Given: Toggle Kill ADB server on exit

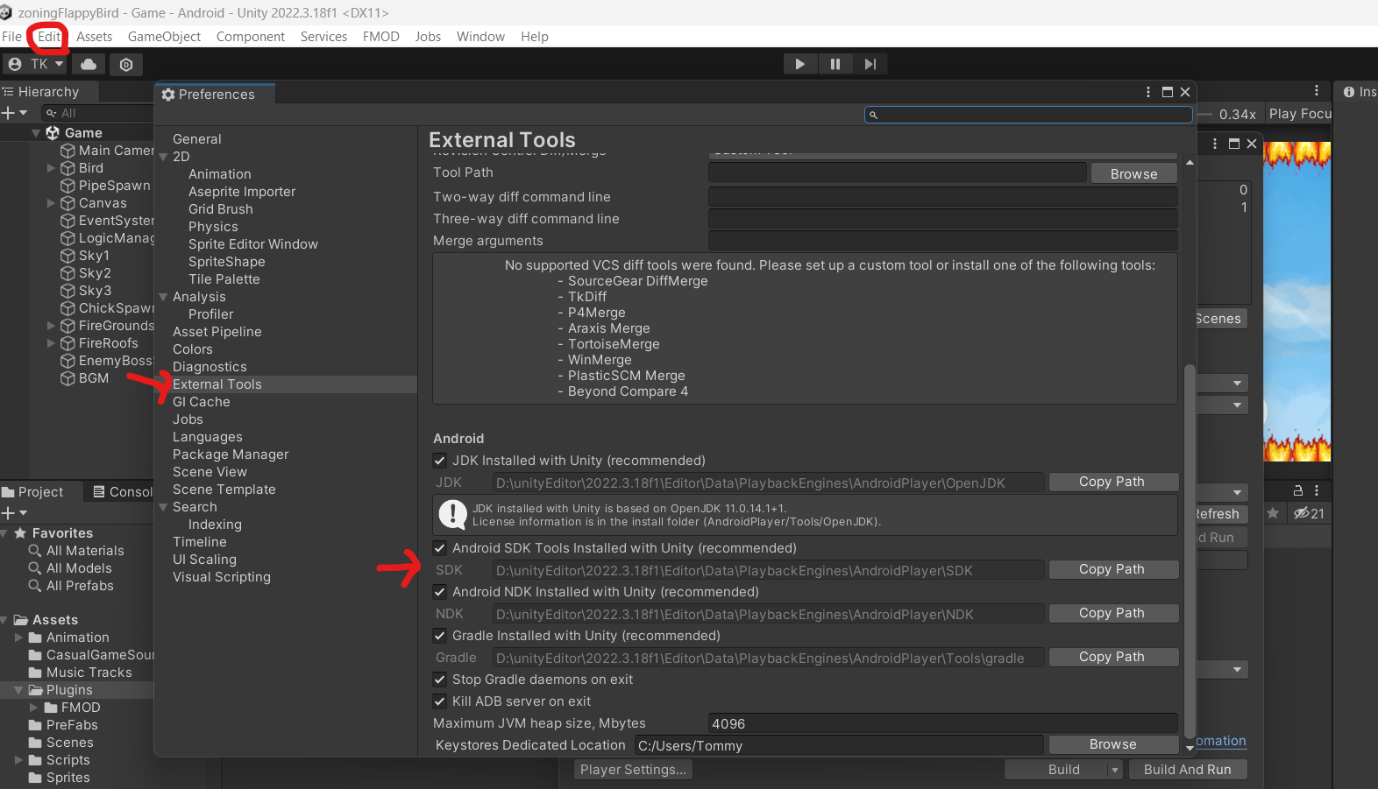Looking at the screenshot, I should [x=440, y=701].
